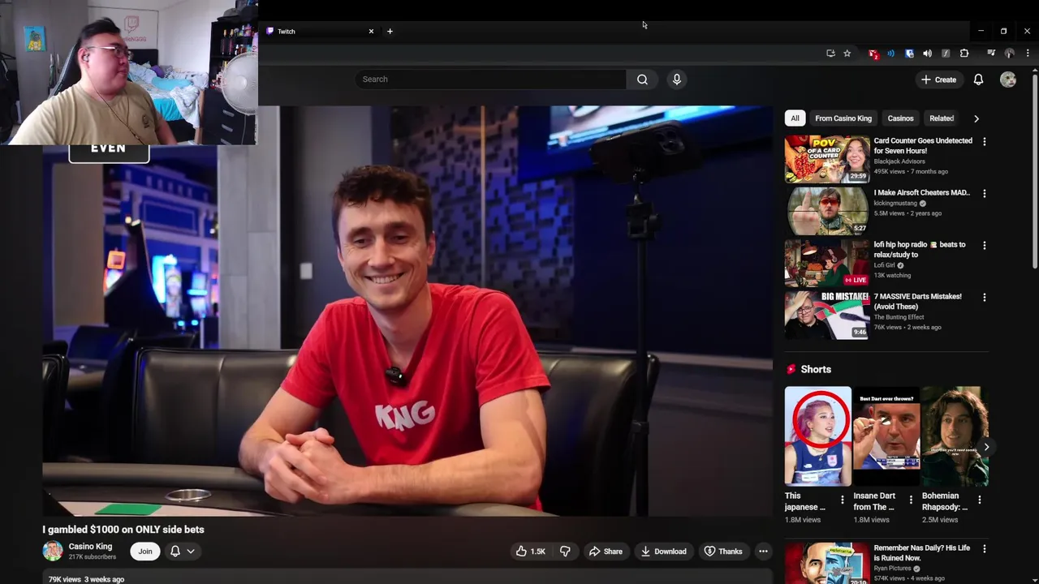
Task: Open Insane Dart short thumbnail
Action: point(886,436)
